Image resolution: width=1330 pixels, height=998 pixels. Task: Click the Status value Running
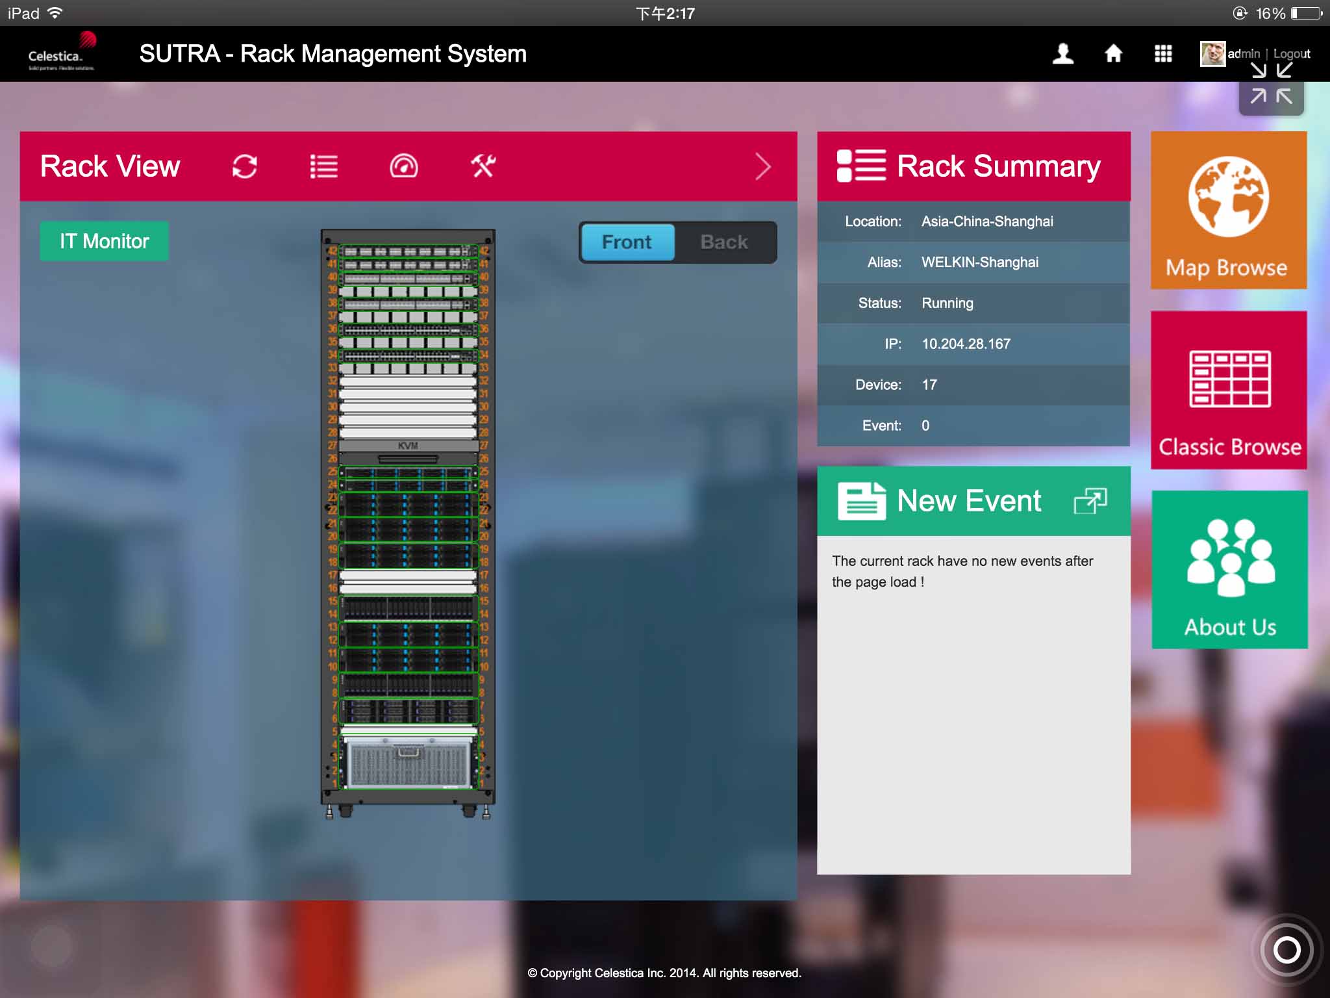947,303
